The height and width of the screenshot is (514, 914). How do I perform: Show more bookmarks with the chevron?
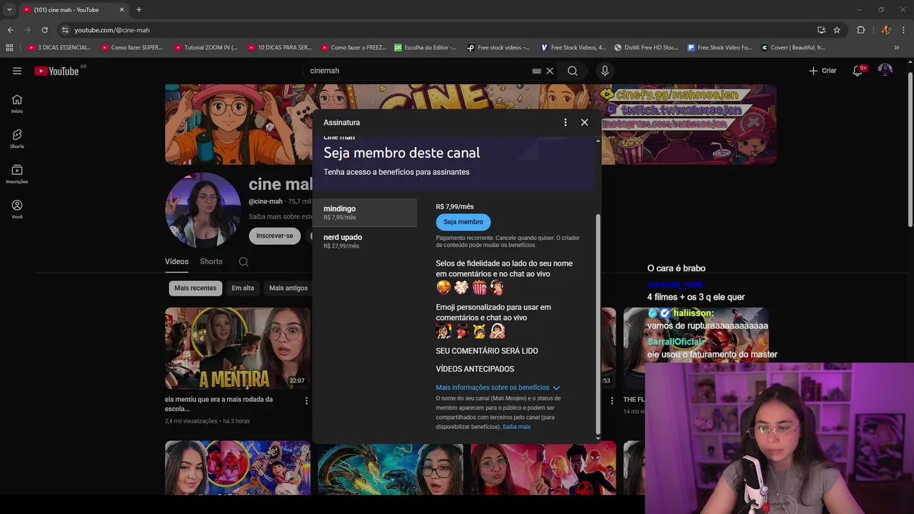[x=897, y=48]
